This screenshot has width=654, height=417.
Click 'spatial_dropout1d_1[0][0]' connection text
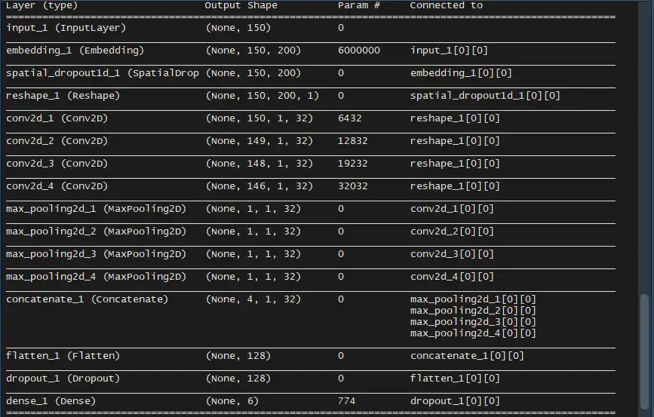pos(485,96)
